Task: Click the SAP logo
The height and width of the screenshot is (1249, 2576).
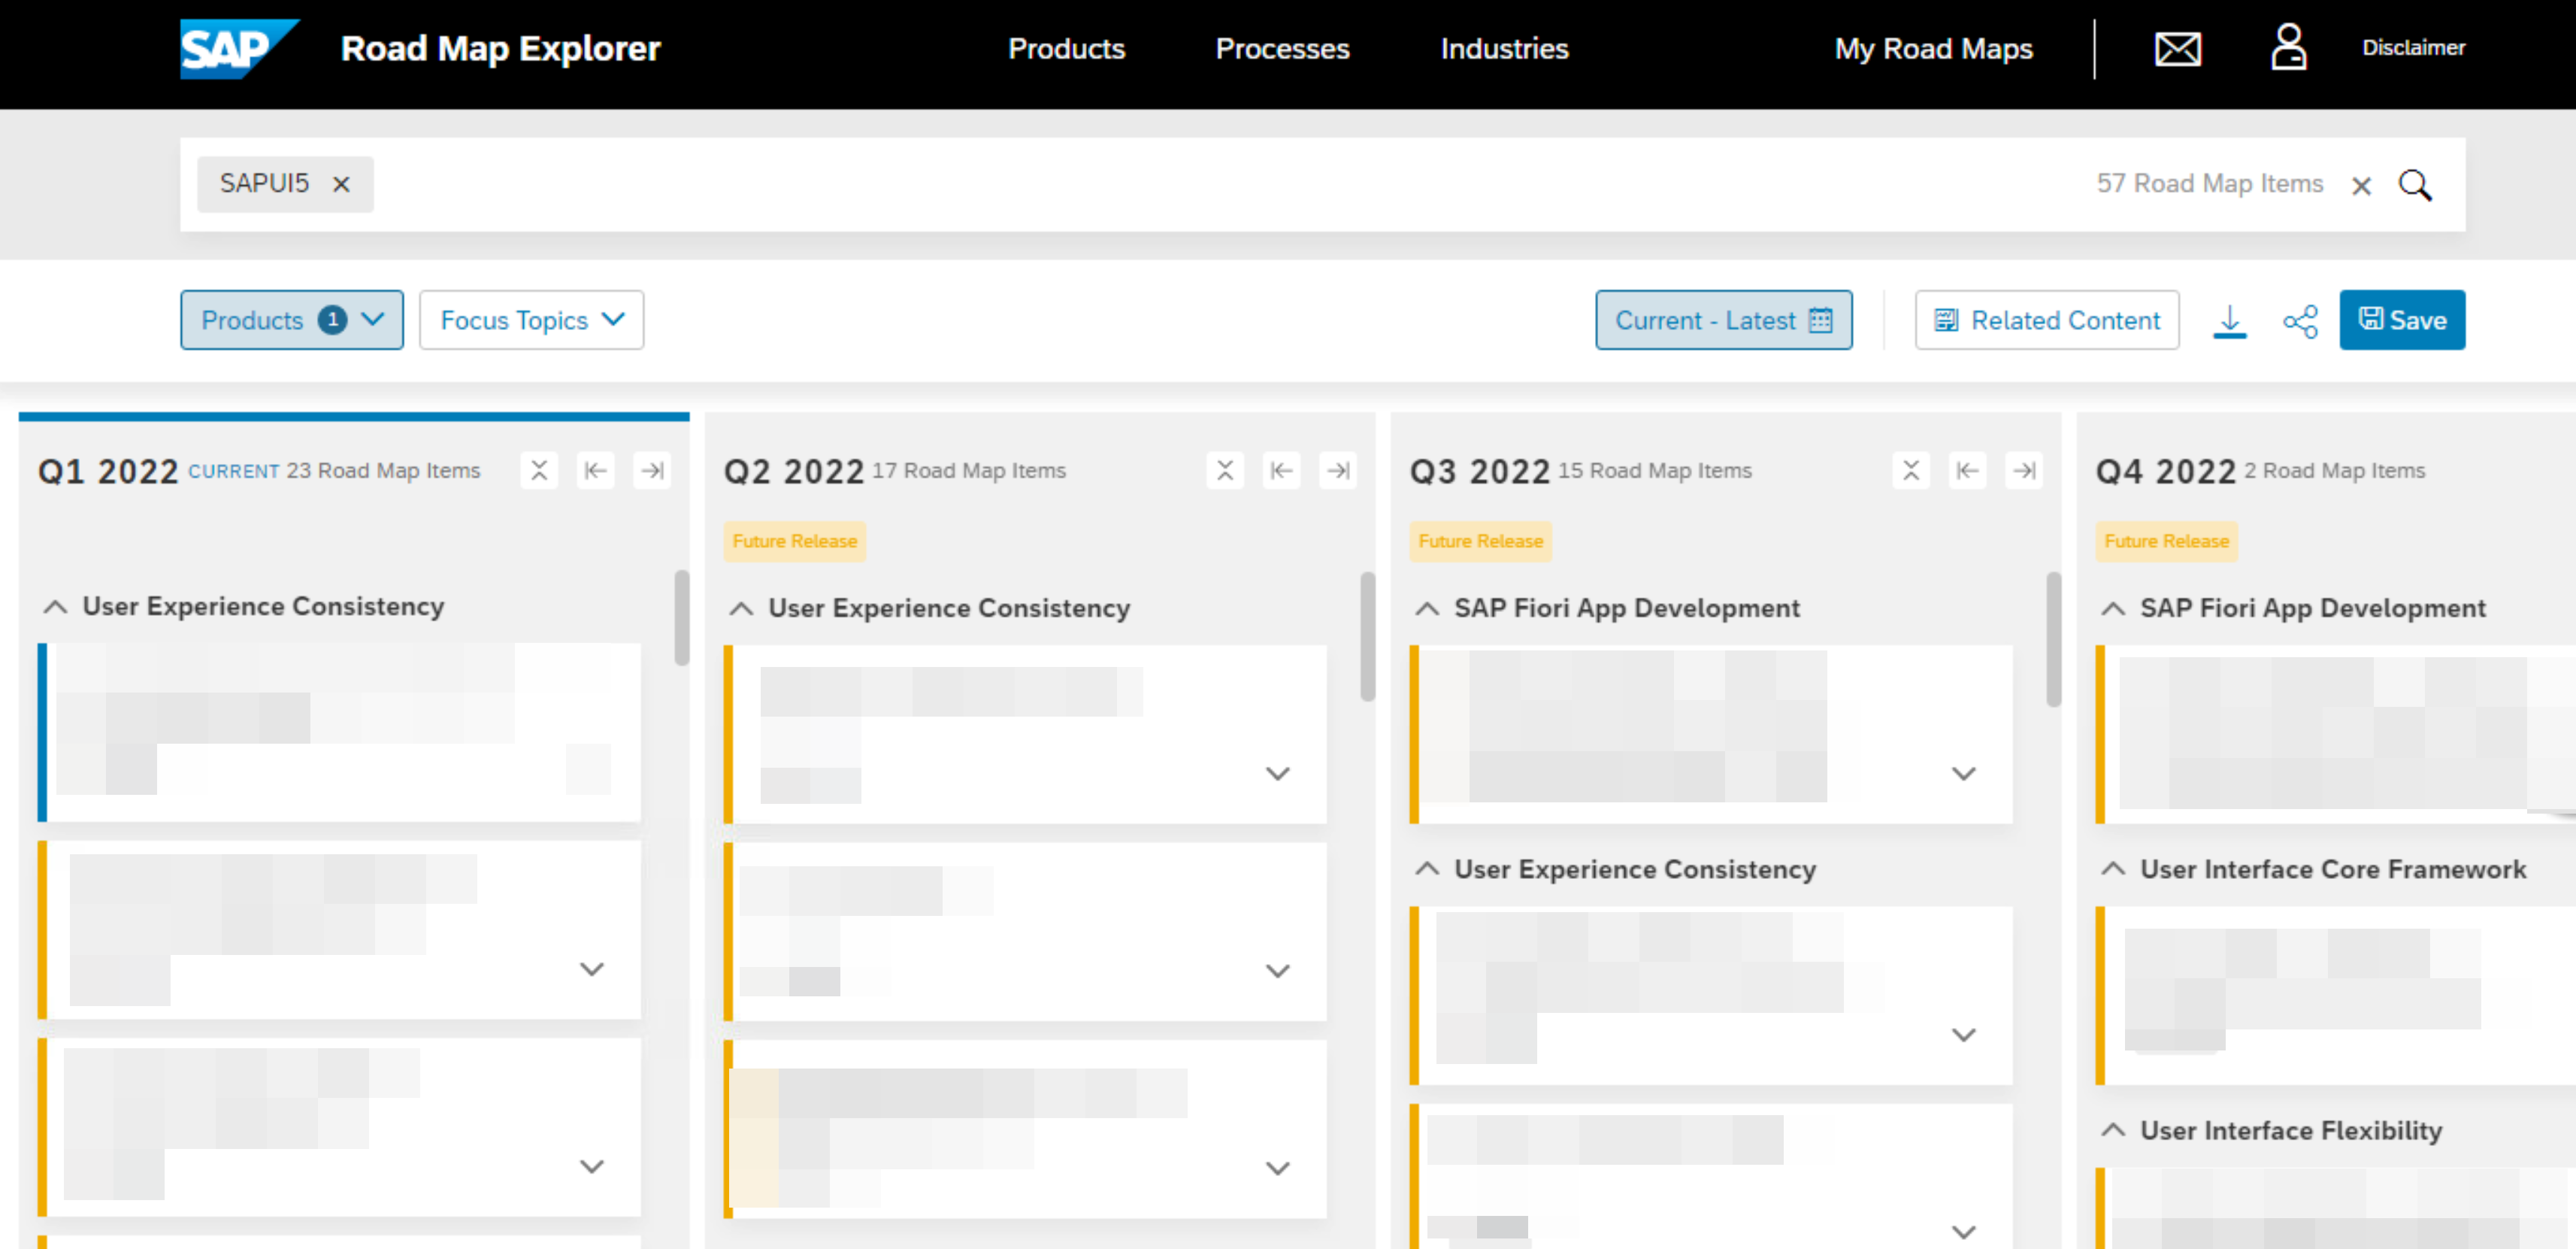Action: 238,48
